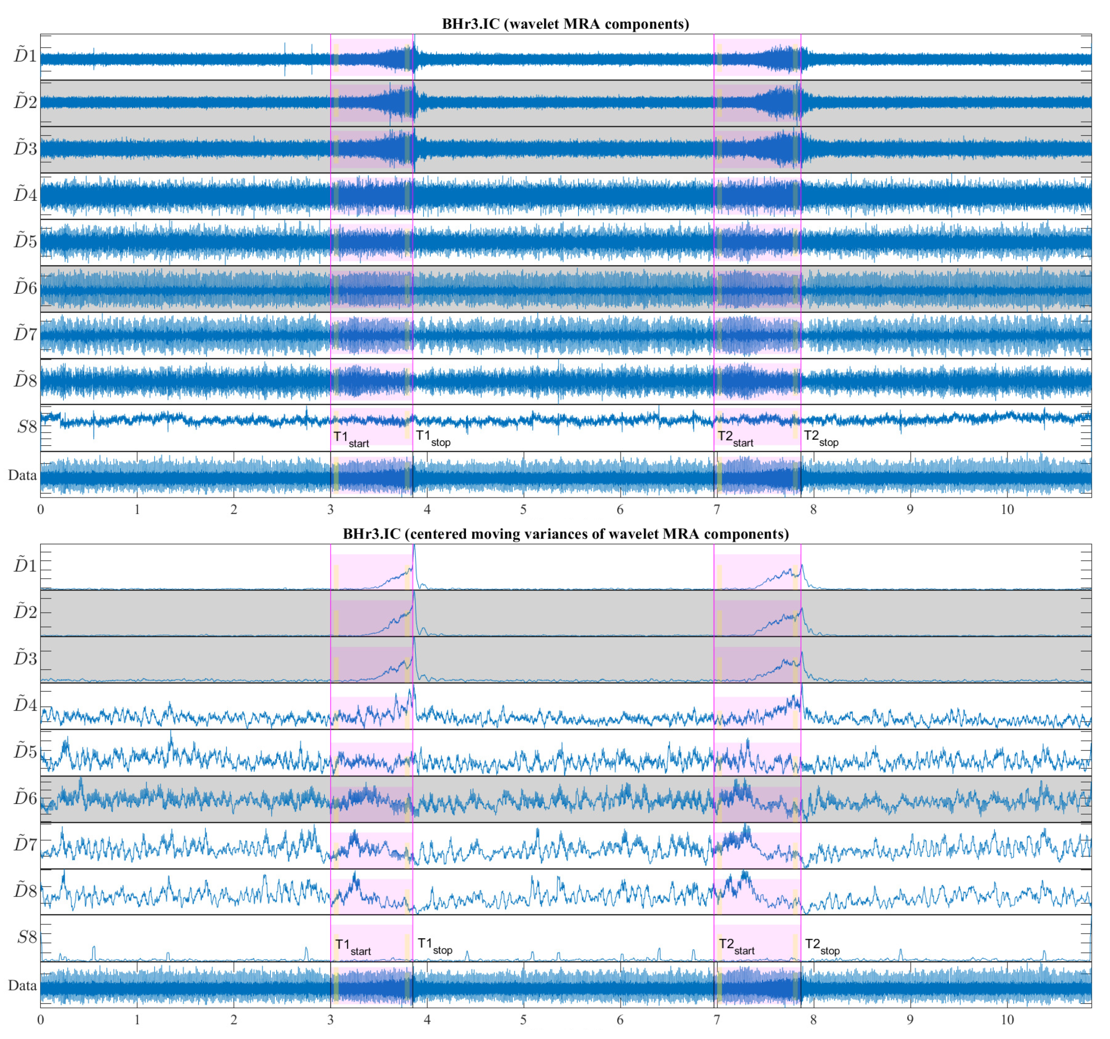This screenshot has height=1039, width=1110.
Task: Select the D8 label in variance plot
Action: tap(25, 890)
